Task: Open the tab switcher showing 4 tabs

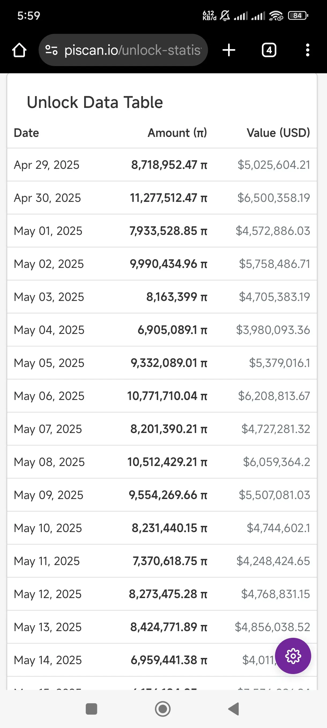Action: (x=269, y=50)
